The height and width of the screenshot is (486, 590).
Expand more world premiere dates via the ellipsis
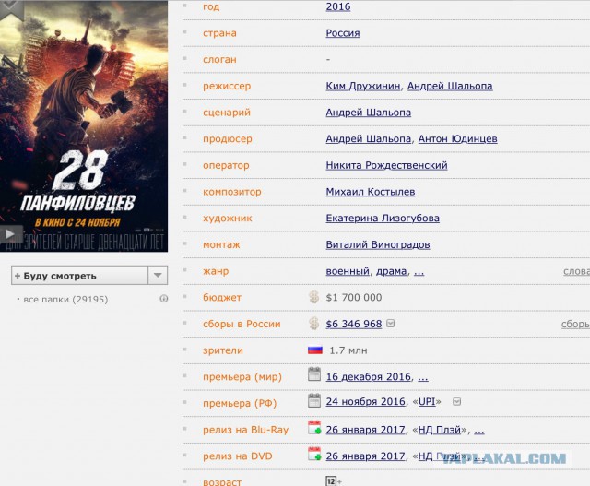[x=423, y=377]
